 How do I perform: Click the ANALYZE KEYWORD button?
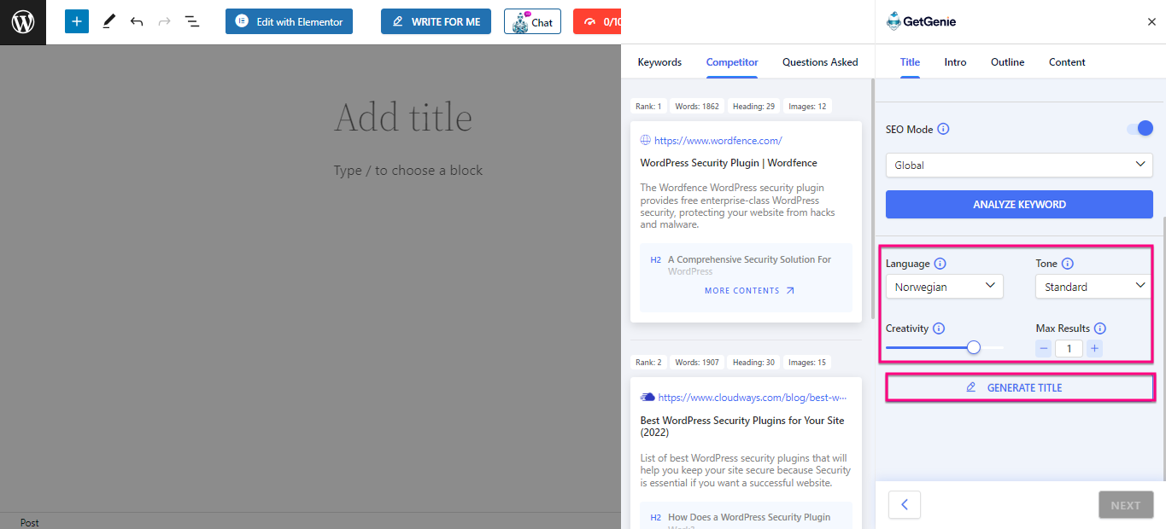[1019, 205]
